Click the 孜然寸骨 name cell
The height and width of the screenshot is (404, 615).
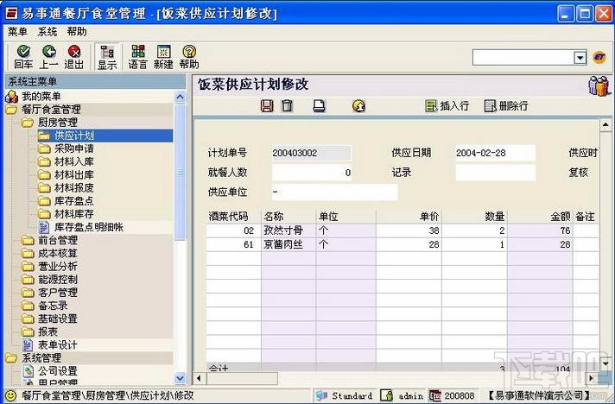coord(288,230)
